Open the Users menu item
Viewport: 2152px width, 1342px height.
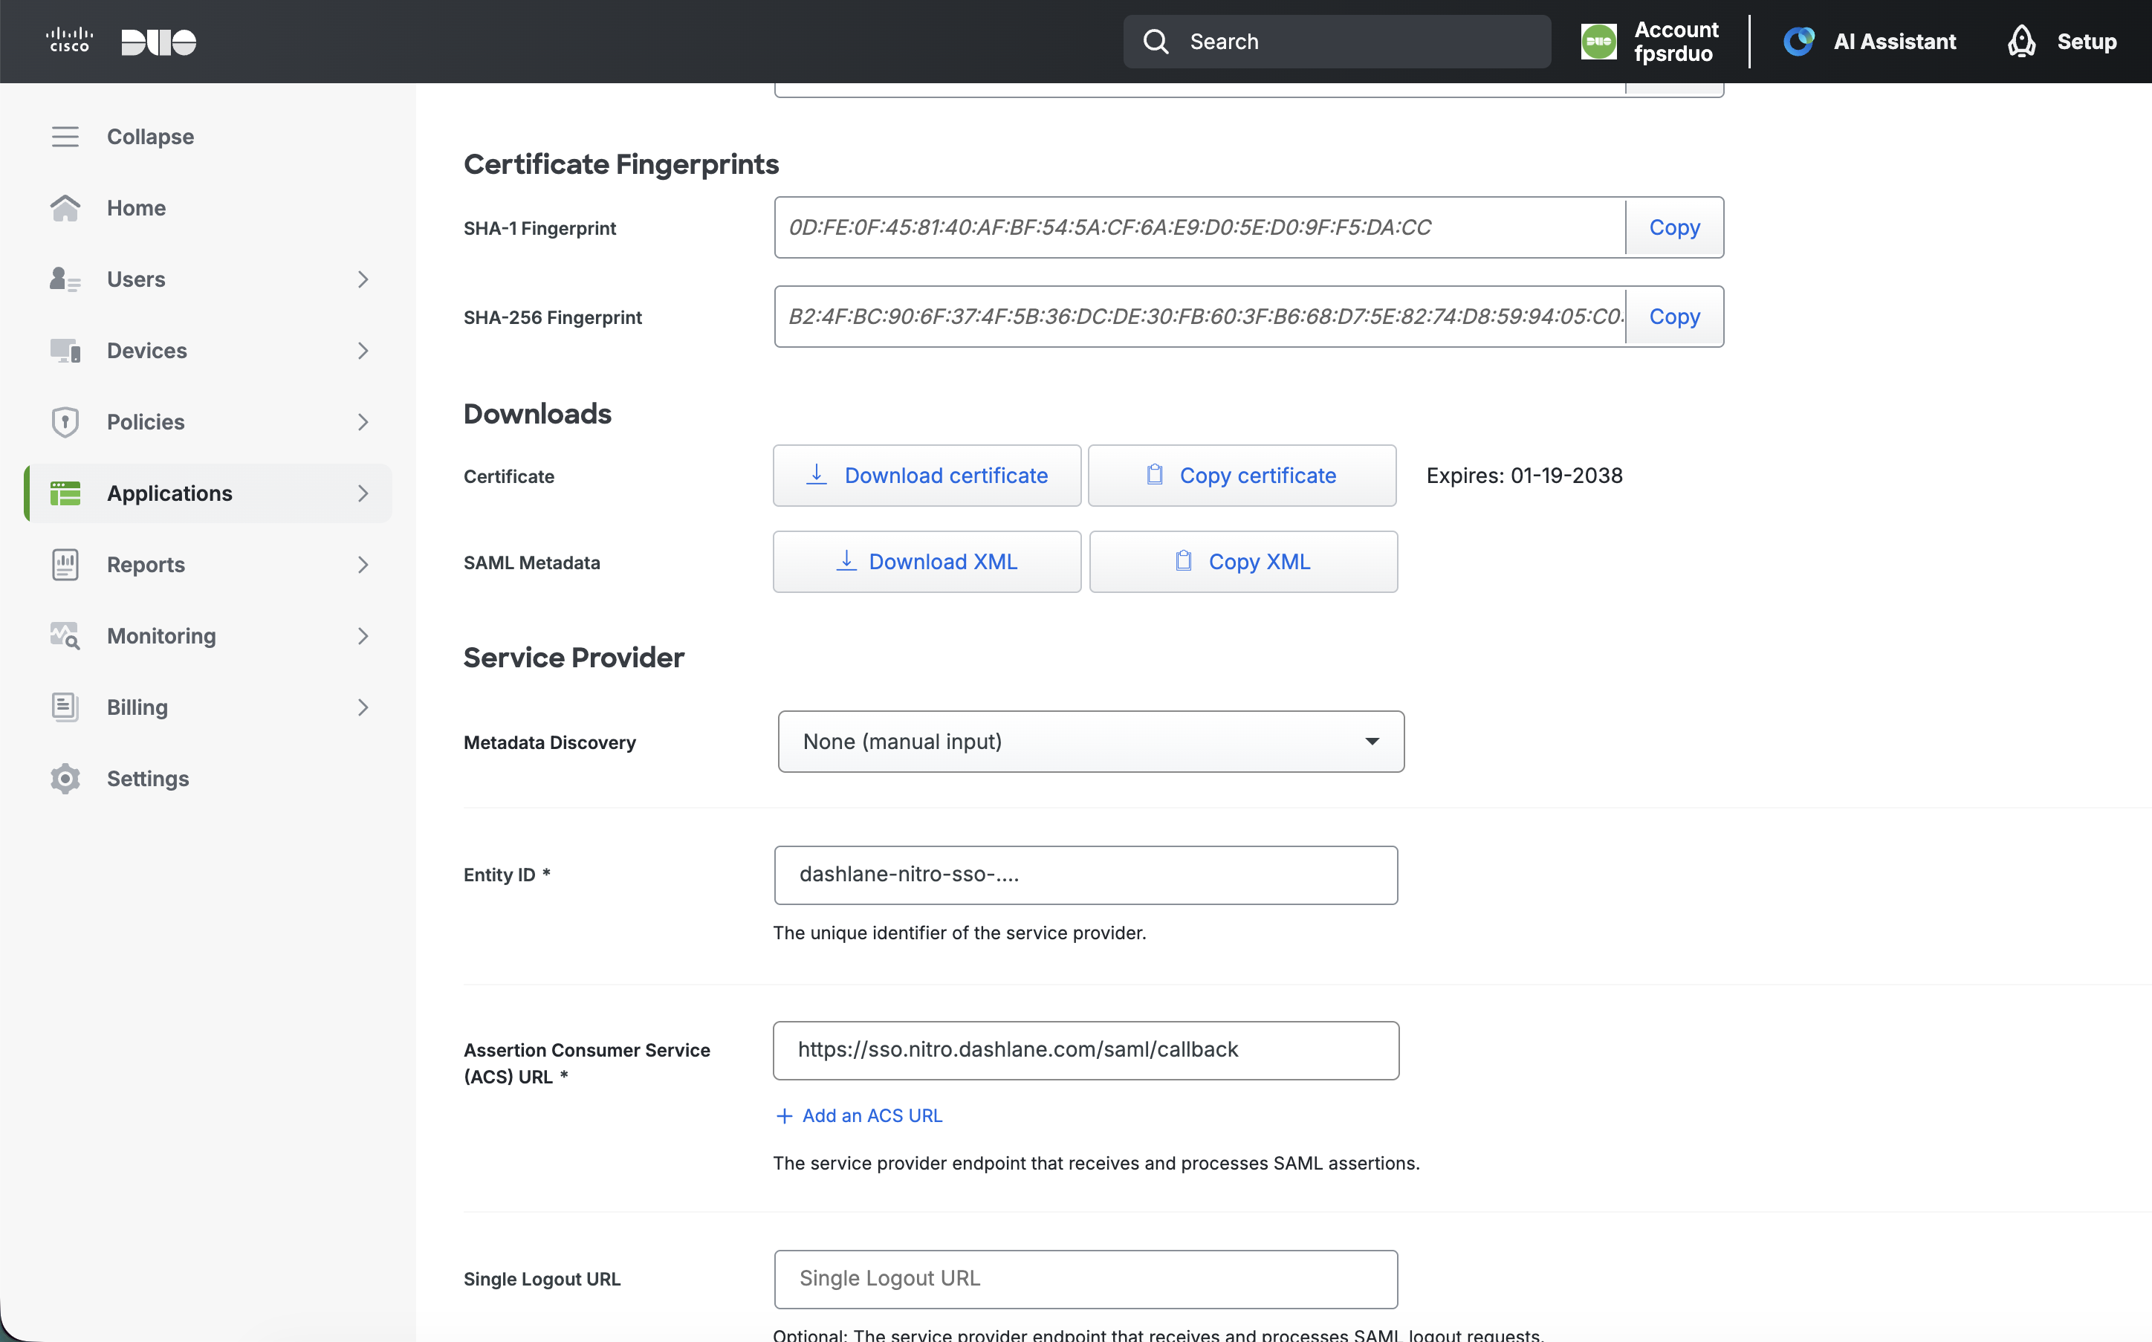click(x=207, y=279)
